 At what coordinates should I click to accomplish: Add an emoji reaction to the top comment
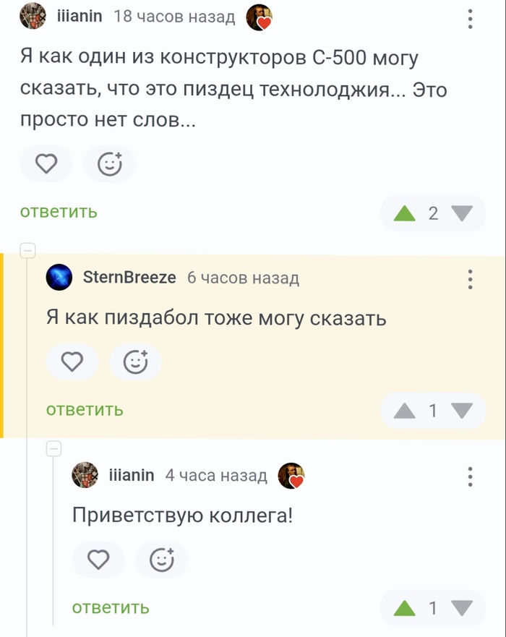(109, 164)
